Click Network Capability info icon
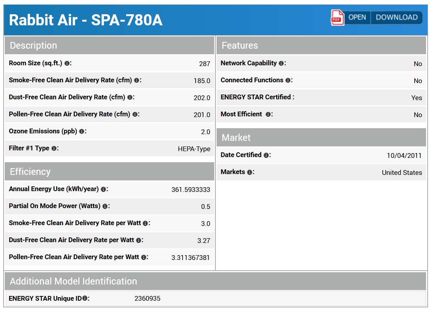 point(281,63)
